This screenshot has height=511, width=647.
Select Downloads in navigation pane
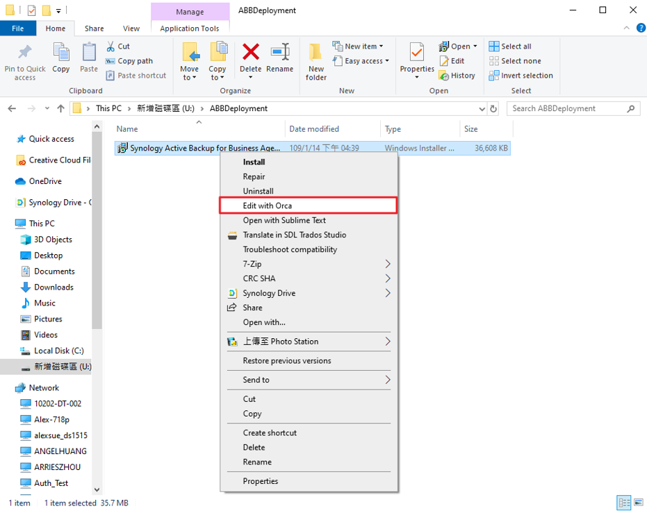(x=47, y=287)
